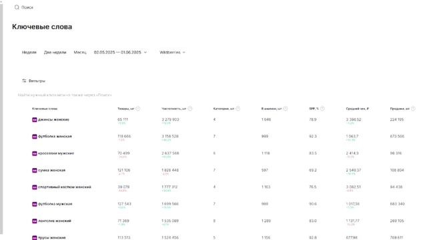427x240 pixels.
Task: Select frequency 3 279 903 for джинсы женские
Action: click(x=170, y=119)
